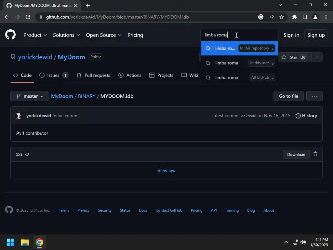This screenshot has width=333, height=250.
Task: Click Sign in
Action: [291, 35]
